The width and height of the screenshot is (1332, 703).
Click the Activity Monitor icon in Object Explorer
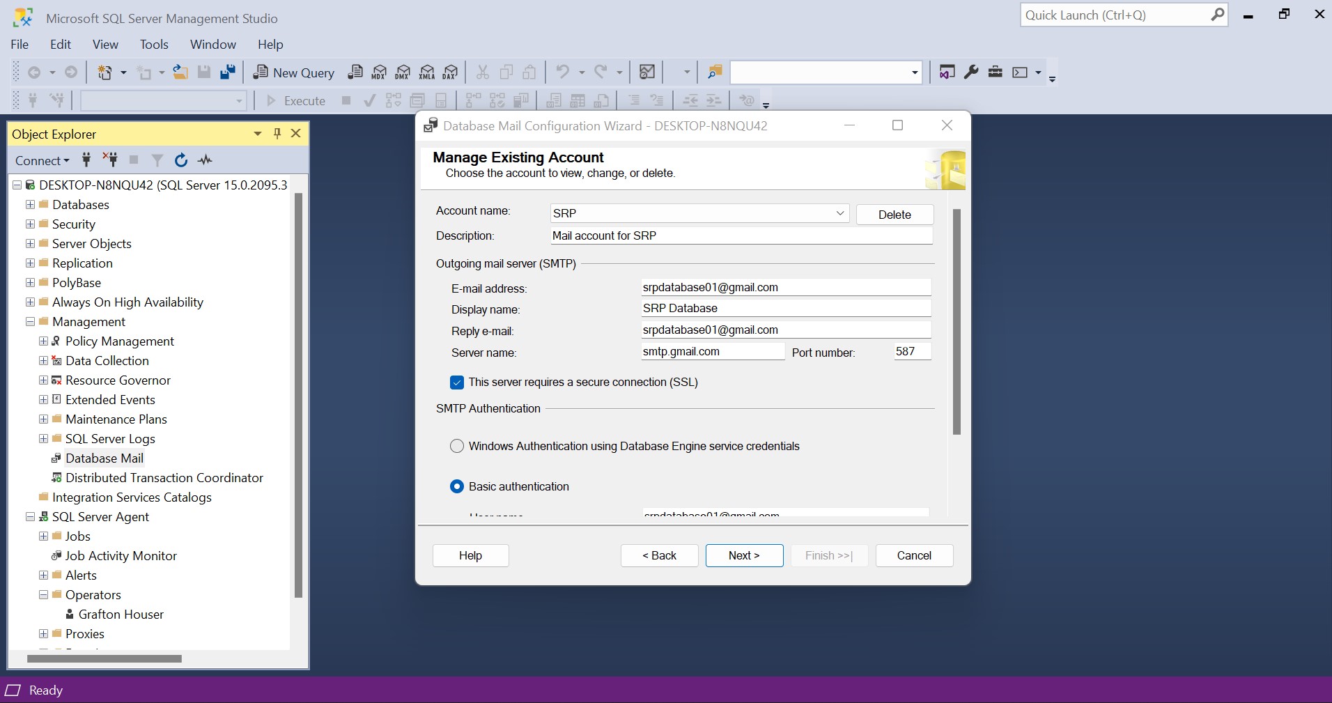tap(205, 160)
